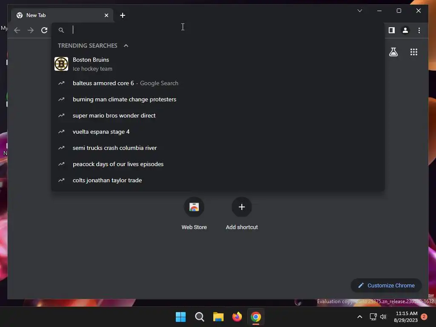
Task: Minimize the Chrome window
Action: (x=379, y=11)
